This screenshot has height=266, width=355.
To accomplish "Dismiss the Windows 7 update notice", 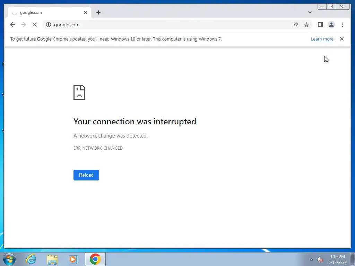I will pyautogui.click(x=341, y=39).
